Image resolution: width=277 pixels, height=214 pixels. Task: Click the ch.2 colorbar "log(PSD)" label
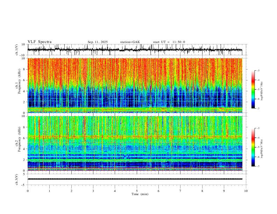262,149
